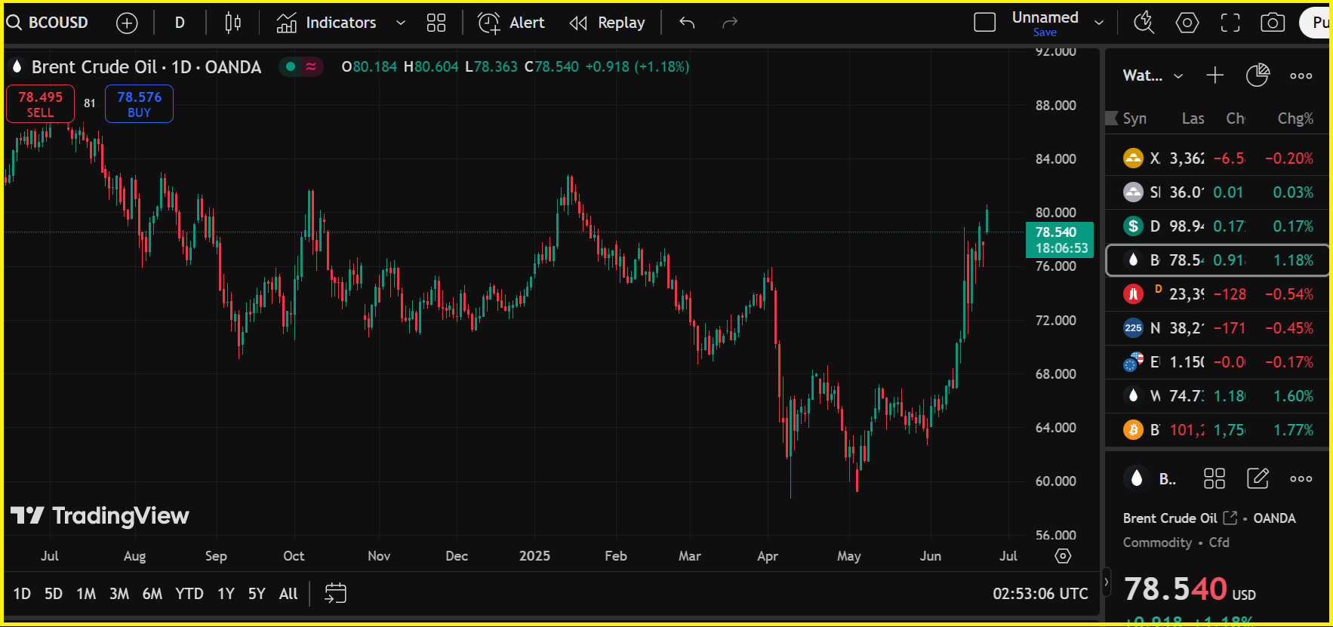Enter fullscreen mode with the corners icon
Image resolution: width=1333 pixels, height=627 pixels.
click(1230, 23)
